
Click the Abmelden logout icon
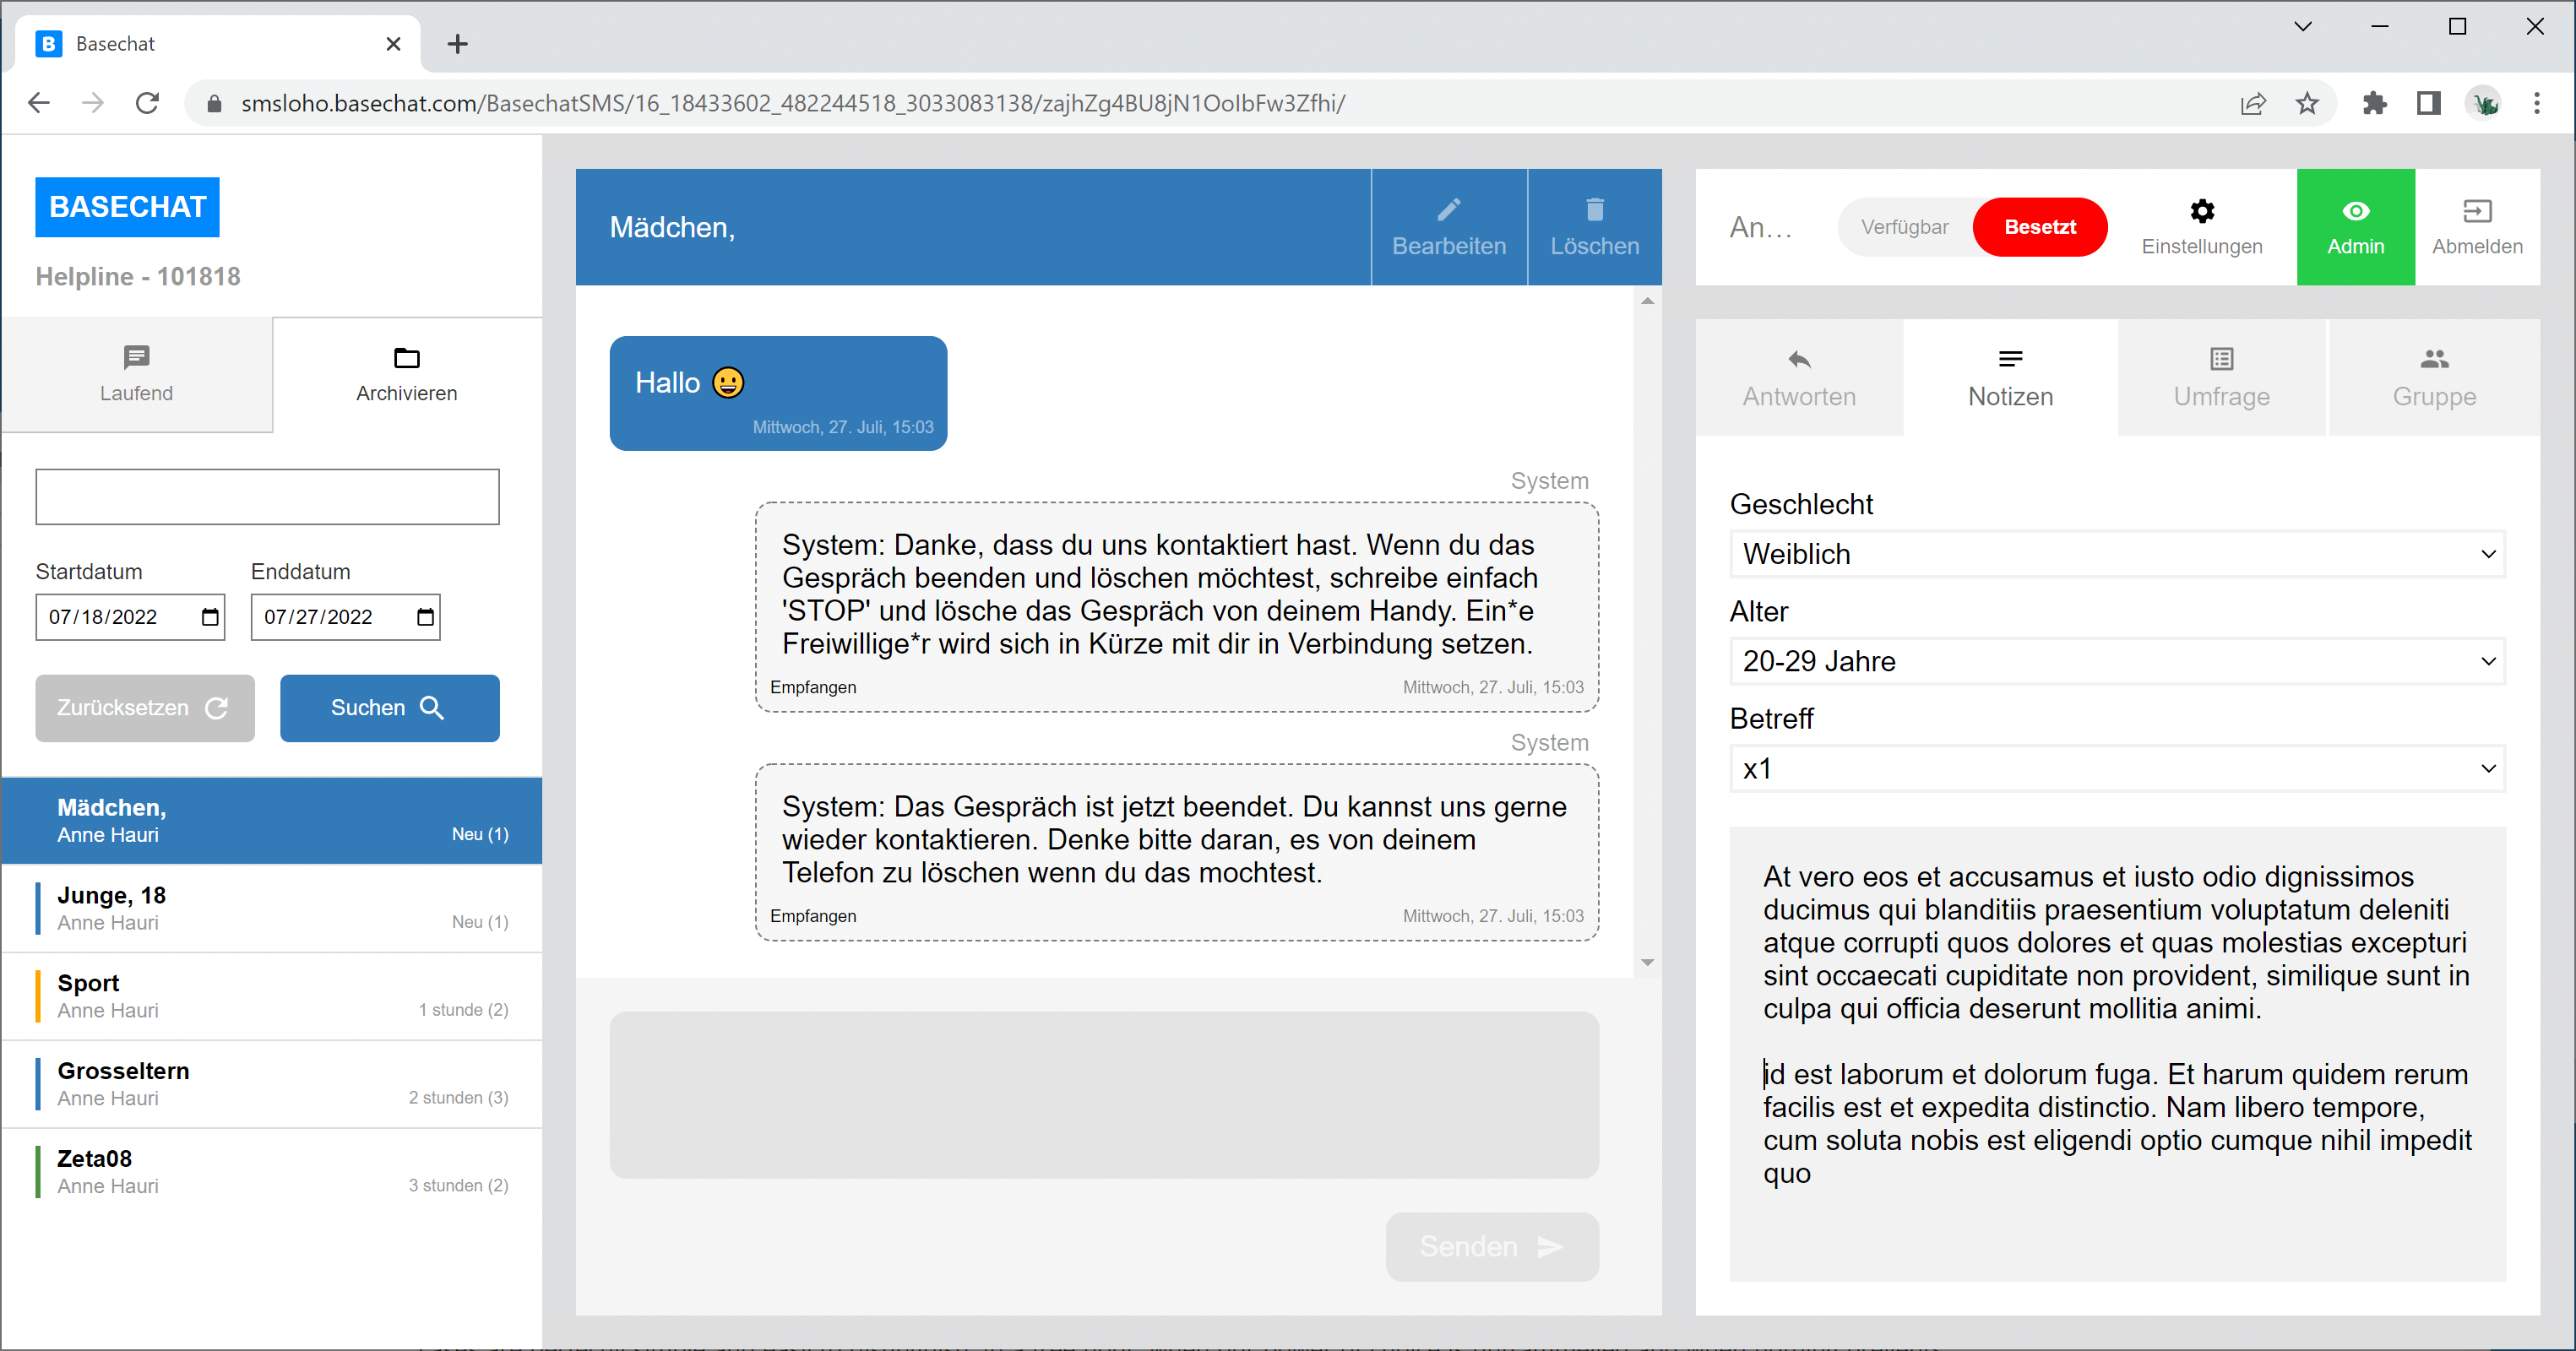[x=2476, y=211]
